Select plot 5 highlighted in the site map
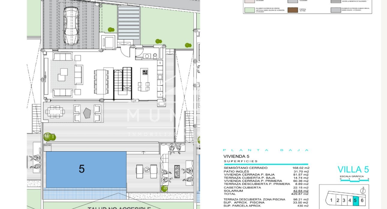 click(x=355, y=200)
